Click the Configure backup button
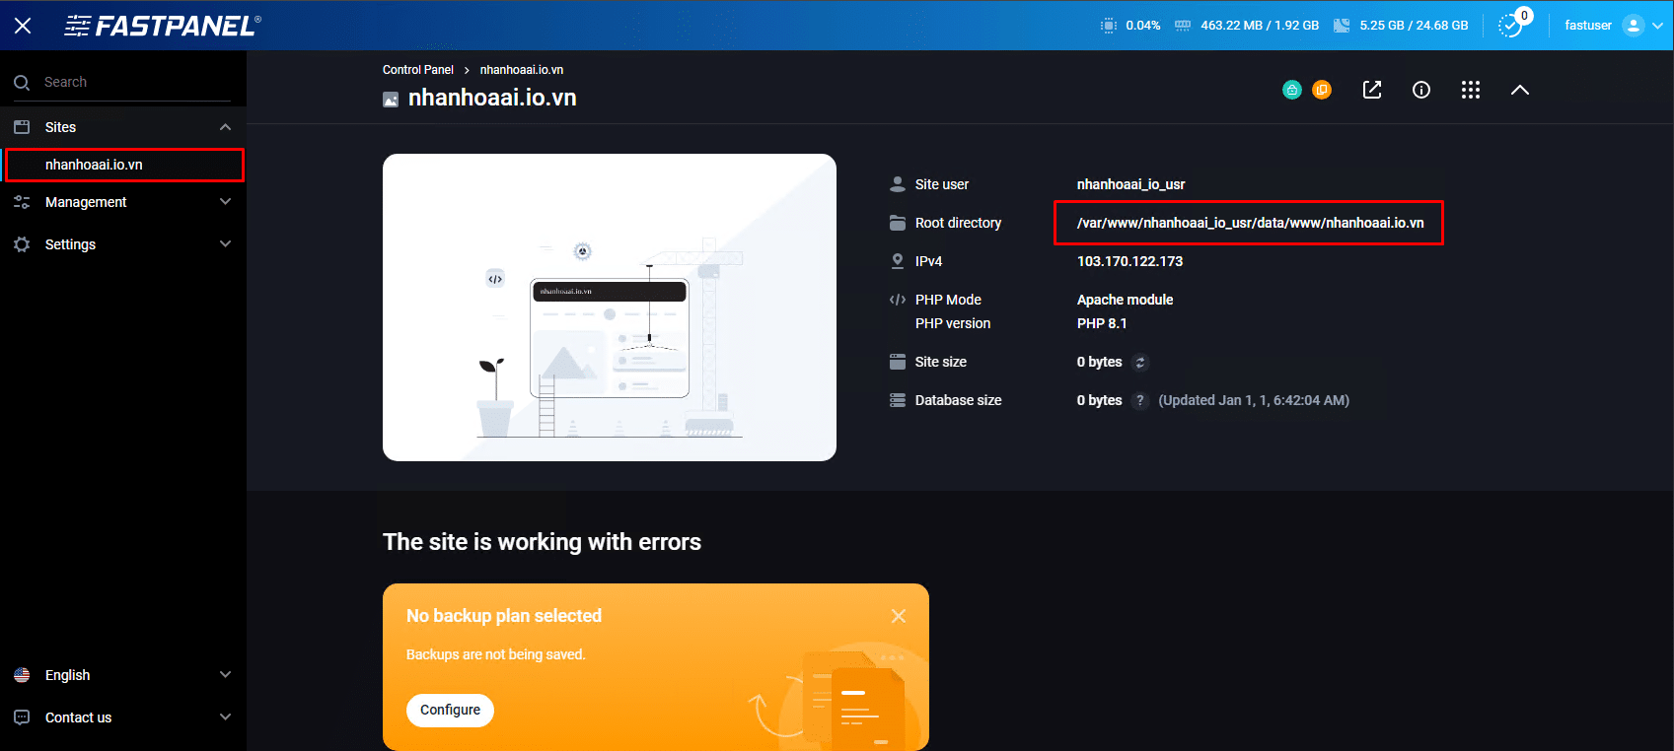This screenshot has height=751, width=1674. 450,710
